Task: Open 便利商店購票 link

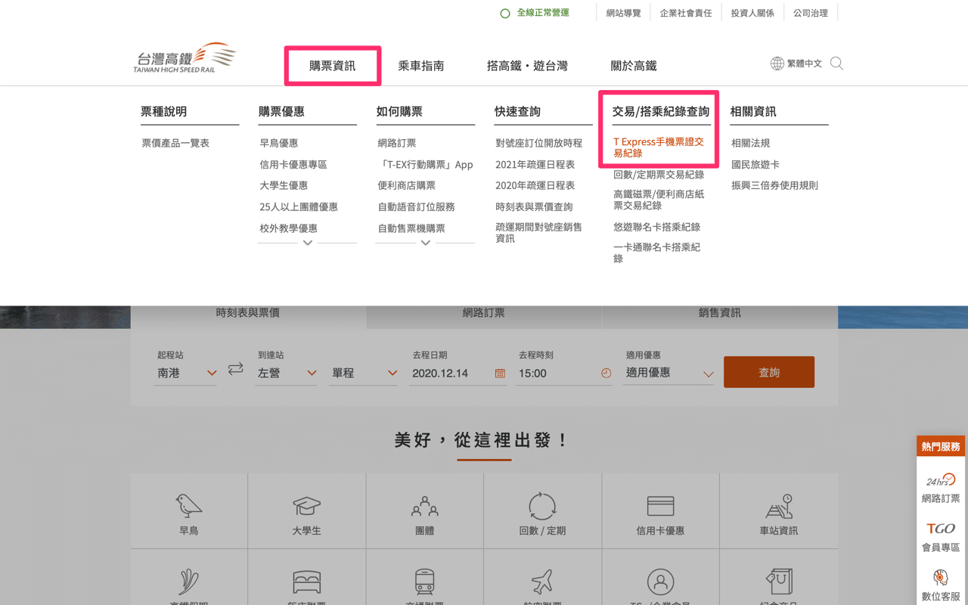Action: coord(407,185)
